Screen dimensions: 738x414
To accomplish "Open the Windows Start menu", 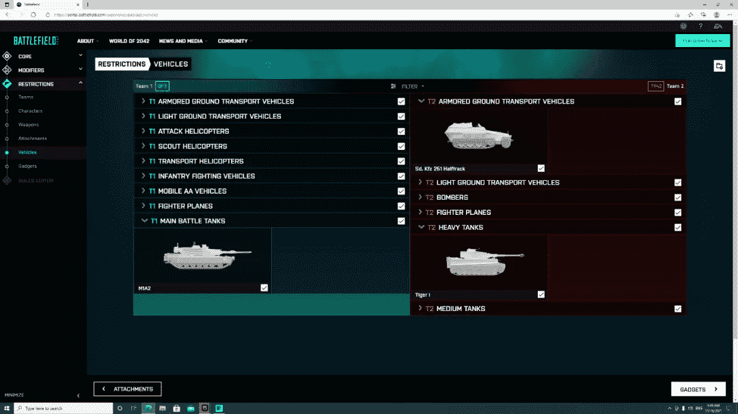I will point(7,409).
